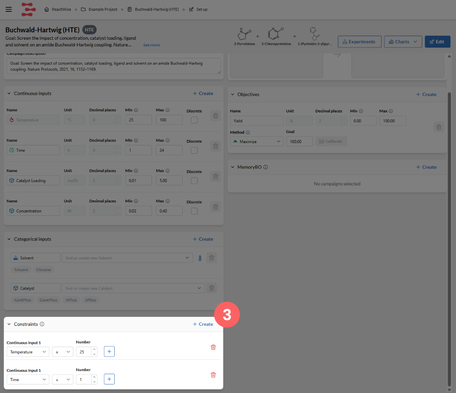The image size is (456, 393).
Task: Show info for Temperature Min
Action: [136, 110]
